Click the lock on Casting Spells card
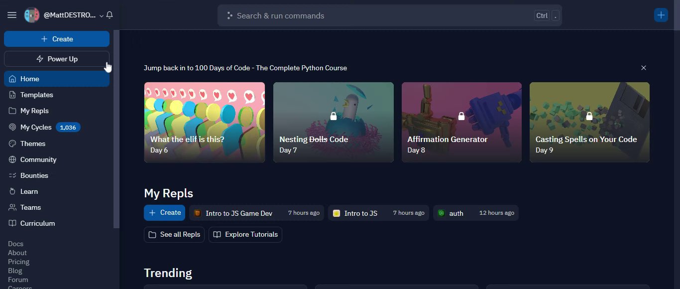Image resolution: width=680 pixels, height=289 pixels. tap(589, 116)
